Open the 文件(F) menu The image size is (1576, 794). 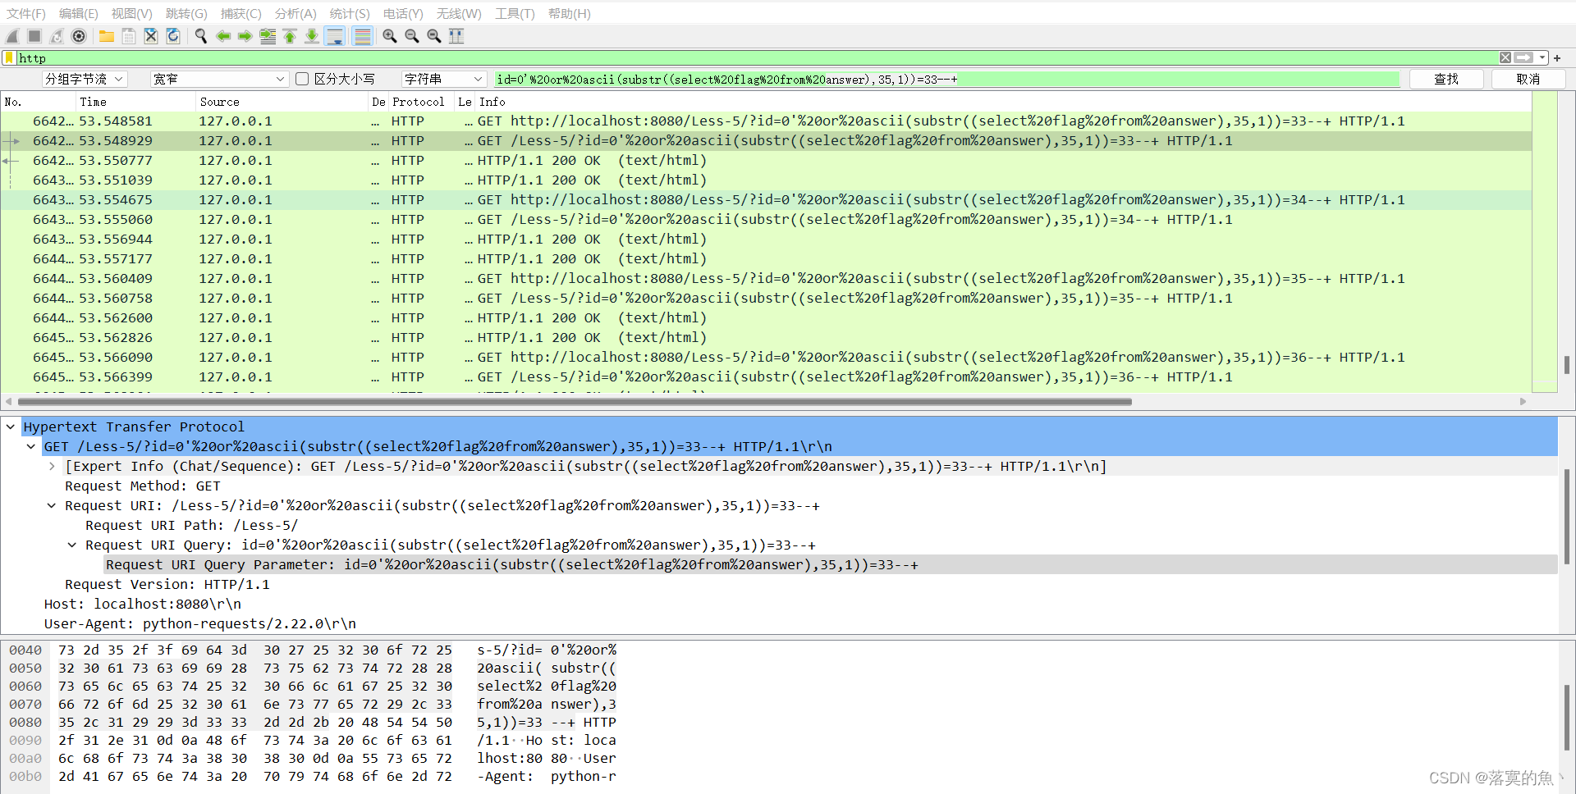pos(26,13)
